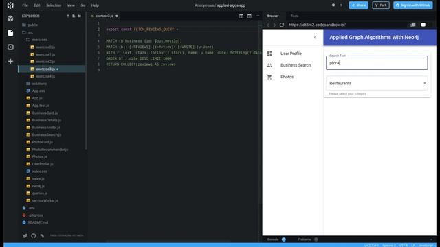
Task: Click the Fork button
Action: (x=381, y=5)
